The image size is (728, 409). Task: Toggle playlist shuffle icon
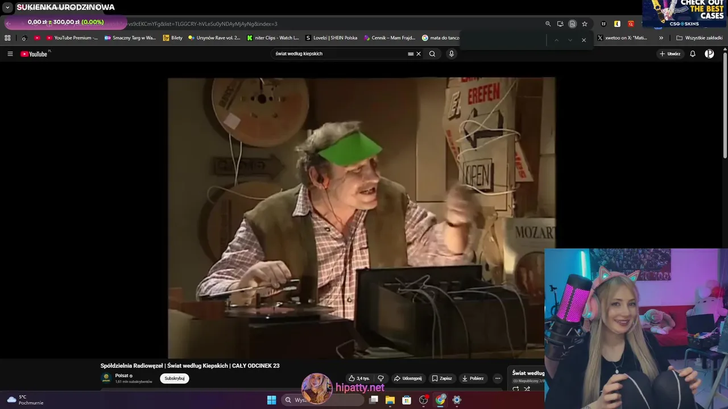click(x=527, y=389)
